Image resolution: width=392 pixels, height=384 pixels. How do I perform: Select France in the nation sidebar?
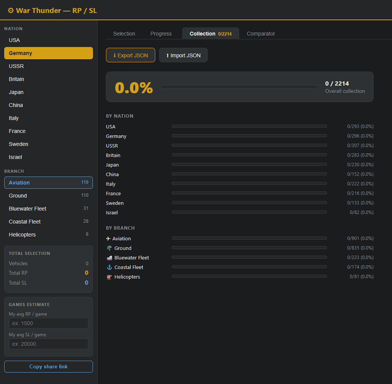pos(49,131)
